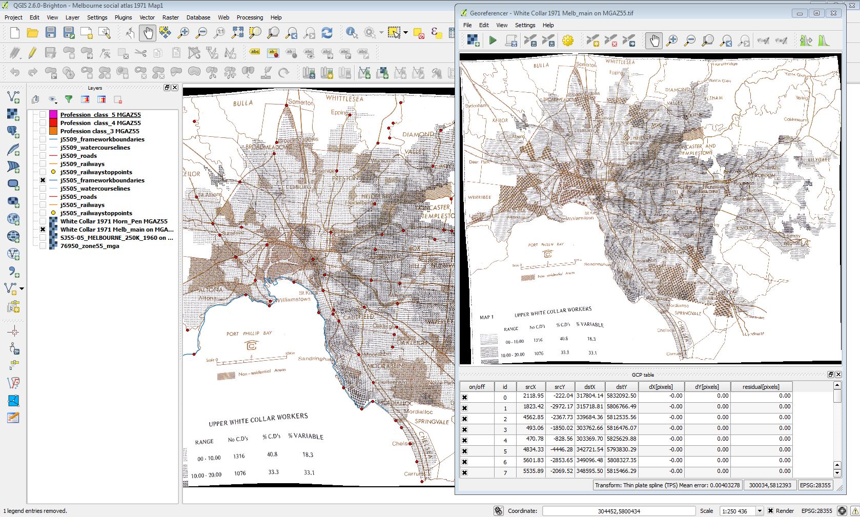
Task: Click the GCP table scrollbar down arrow
Action: (x=837, y=473)
